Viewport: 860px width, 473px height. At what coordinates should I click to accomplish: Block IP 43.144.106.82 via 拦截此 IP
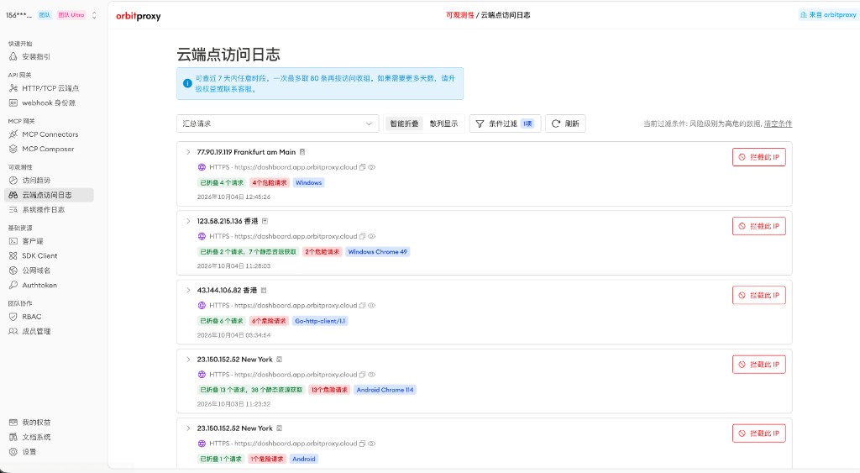click(759, 295)
